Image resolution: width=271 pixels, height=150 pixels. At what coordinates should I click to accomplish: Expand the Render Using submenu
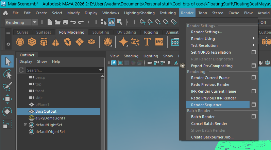coord(254,38)
